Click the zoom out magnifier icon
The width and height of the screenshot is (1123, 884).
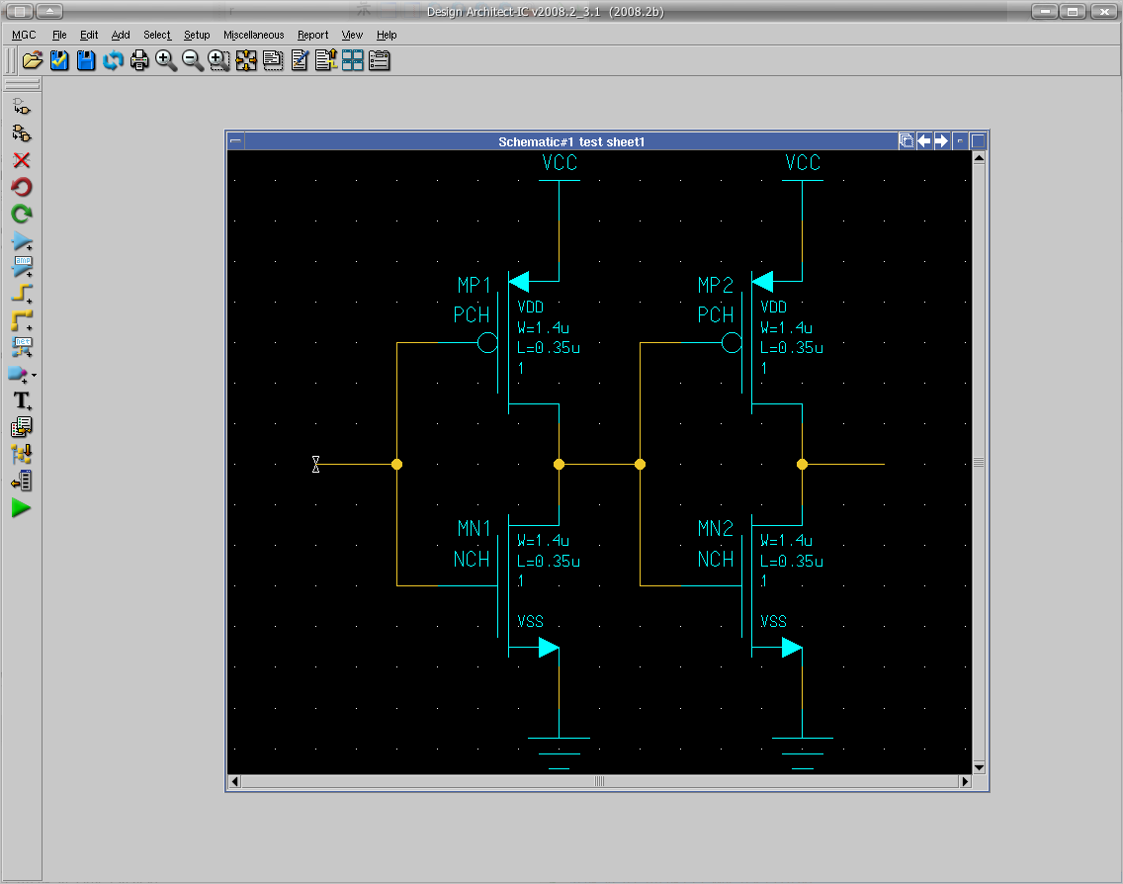(x=193, y=60)
